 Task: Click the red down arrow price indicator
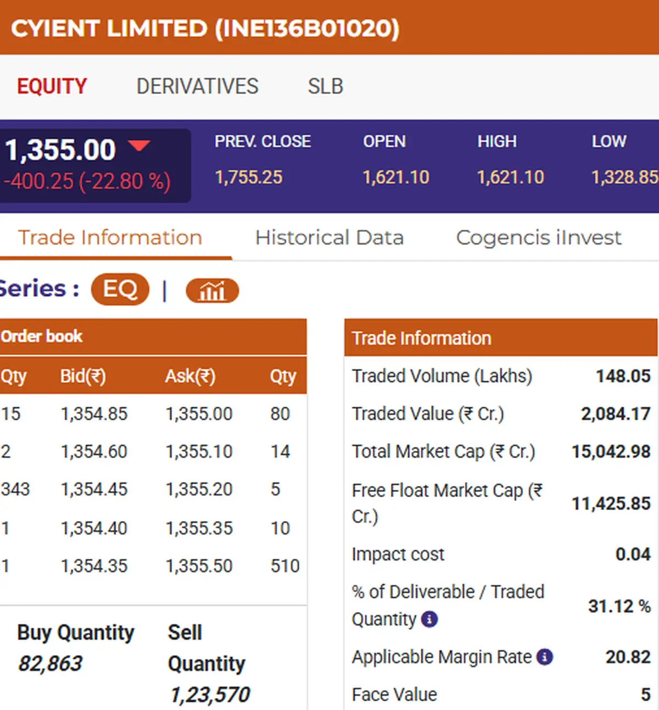pos(138,146)
